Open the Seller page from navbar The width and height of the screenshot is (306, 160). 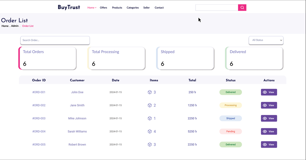tap(146, 8)
